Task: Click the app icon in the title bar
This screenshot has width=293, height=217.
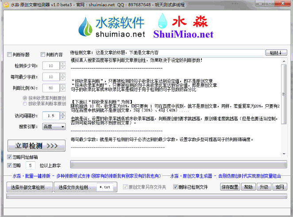Action: click(x=6, y=5)
